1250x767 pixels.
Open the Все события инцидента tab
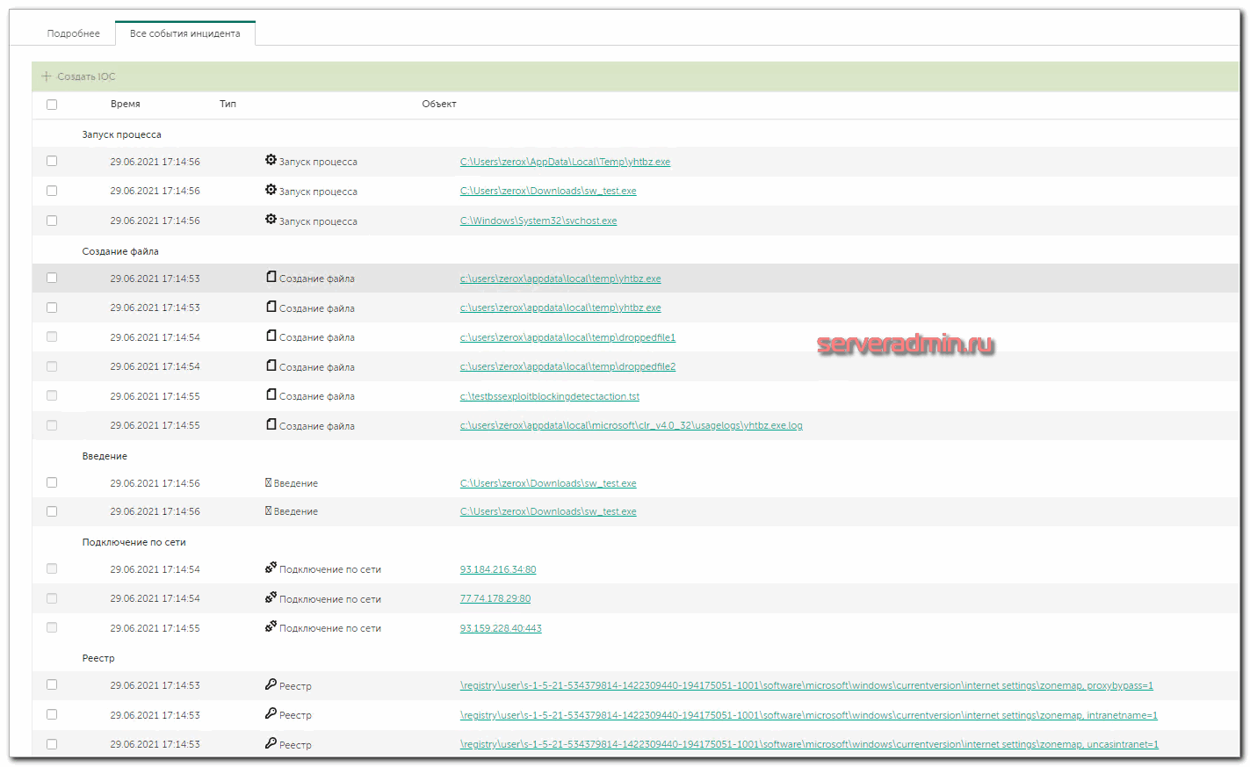pyautogui.click(x=184, y=33)
